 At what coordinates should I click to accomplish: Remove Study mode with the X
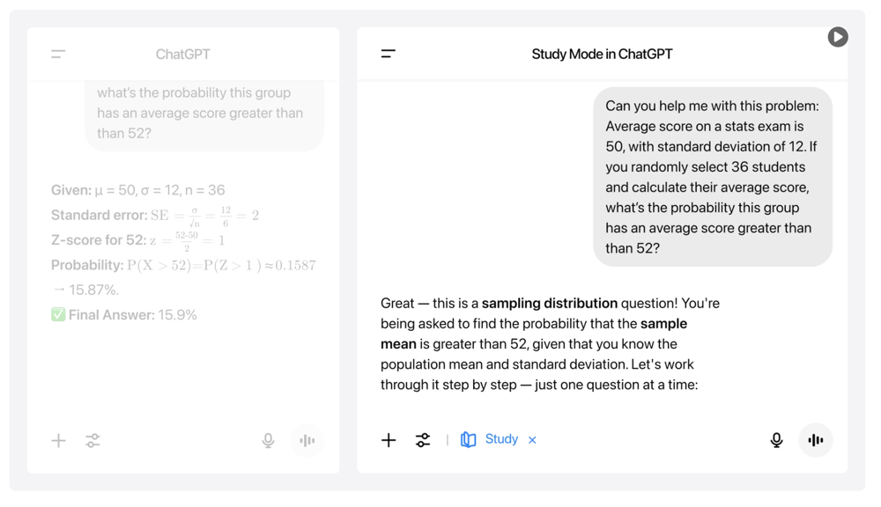pos(532,439)
